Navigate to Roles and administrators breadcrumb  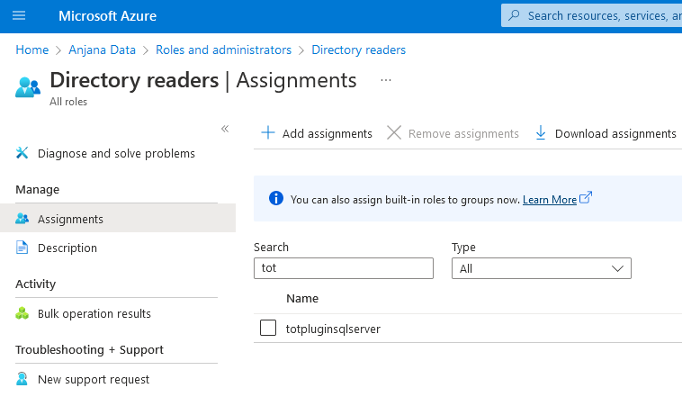(x=223, y=50)
